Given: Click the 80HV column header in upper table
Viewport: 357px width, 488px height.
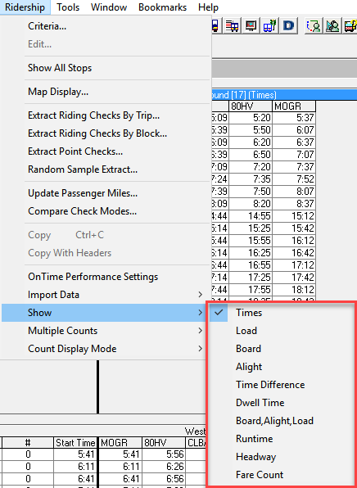Looking at the screenshot, I should click(x=251, y=106).
